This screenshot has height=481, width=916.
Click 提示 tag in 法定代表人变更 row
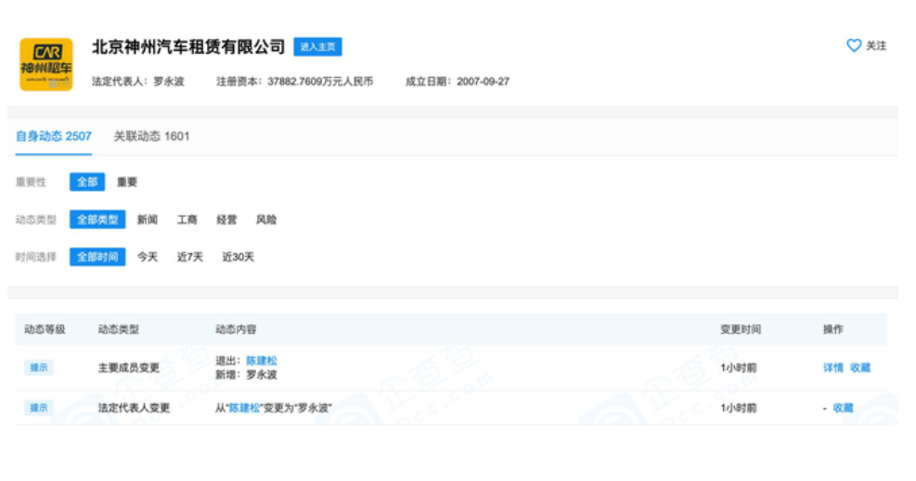(39, 408)
